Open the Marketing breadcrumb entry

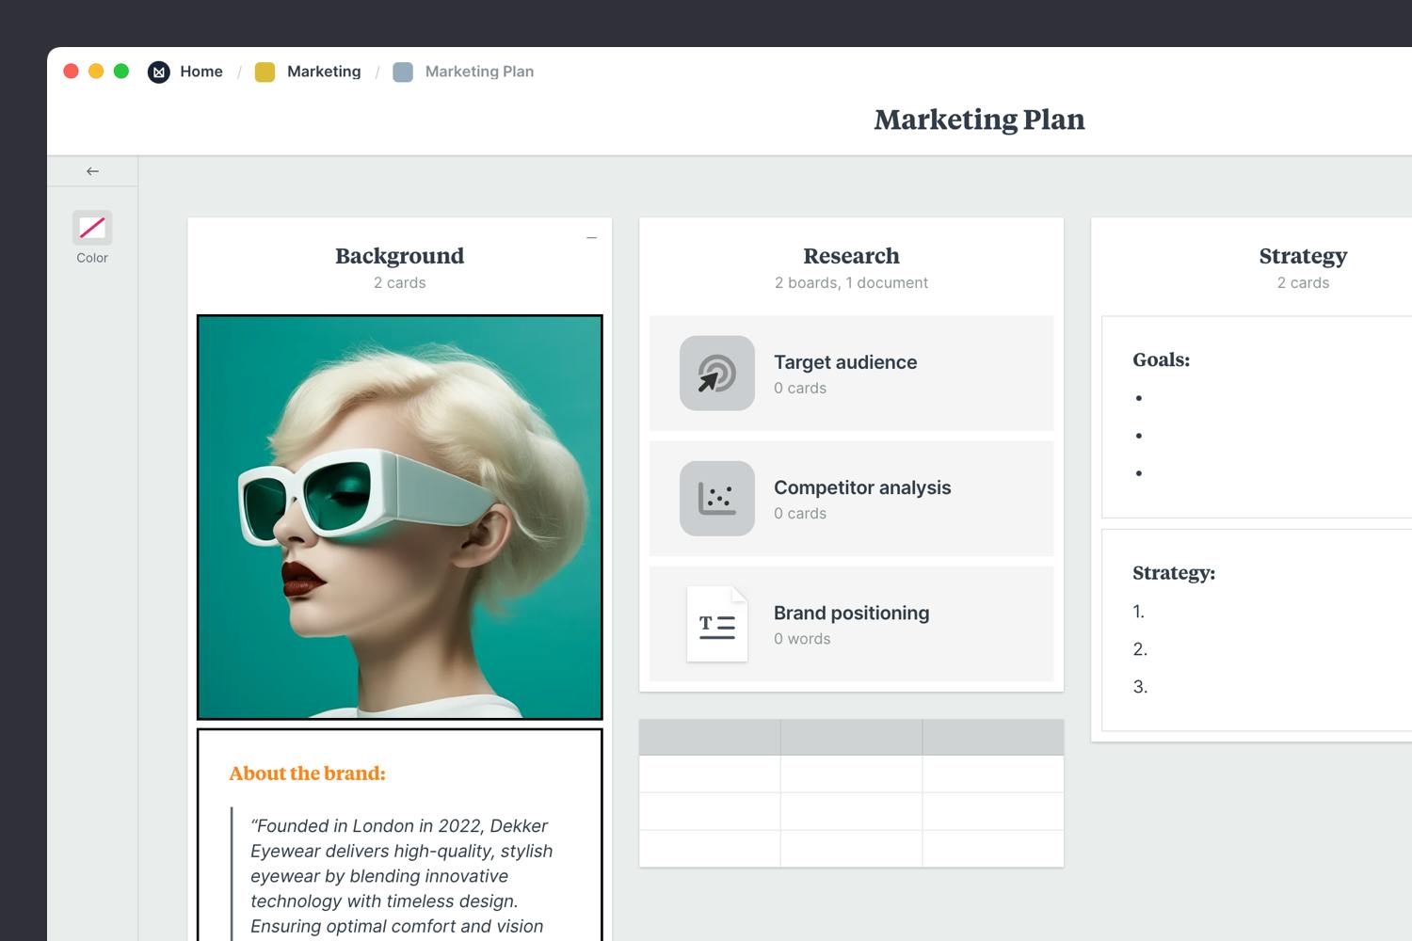click(324, 72)
